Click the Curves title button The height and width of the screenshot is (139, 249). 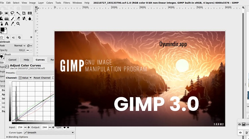pos(40,60)
